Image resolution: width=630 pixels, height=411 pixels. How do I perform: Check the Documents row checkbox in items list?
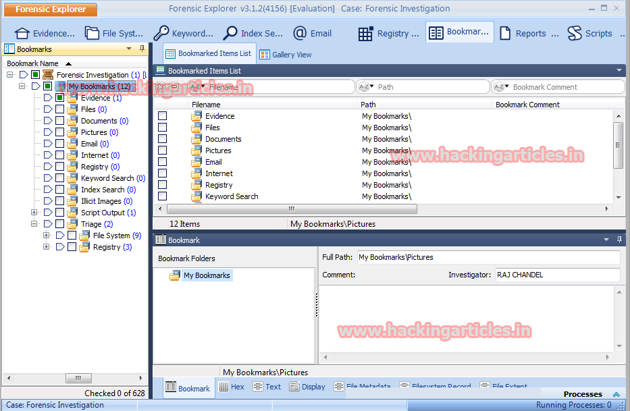point(162,138)
